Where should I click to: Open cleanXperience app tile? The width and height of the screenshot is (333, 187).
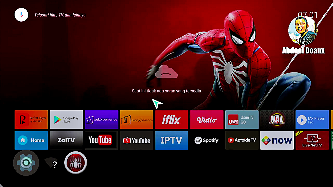coord(137,120)
